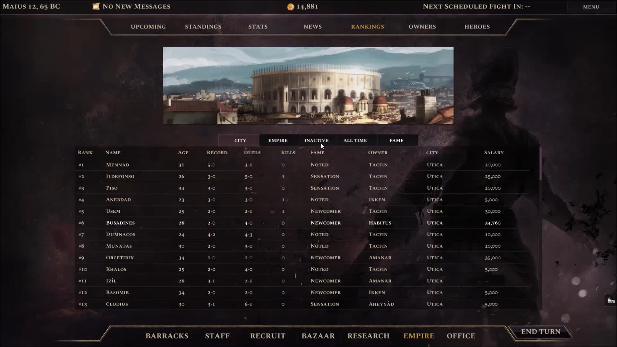The width and height of the screenshot is (617, 347).
Task: Select gladiator Busadines row
Action: [120, 223]
